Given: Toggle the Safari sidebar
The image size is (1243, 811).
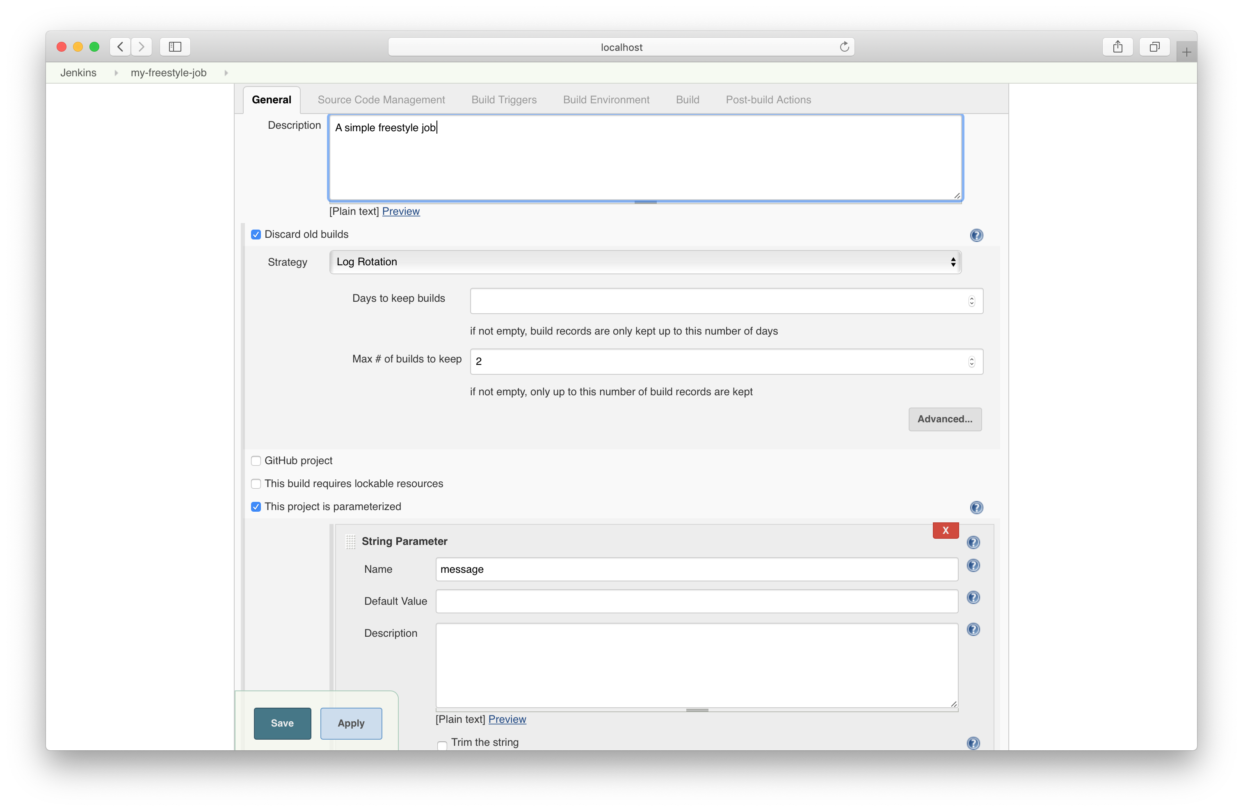Looking at the screenshot, I should point(175,46).
